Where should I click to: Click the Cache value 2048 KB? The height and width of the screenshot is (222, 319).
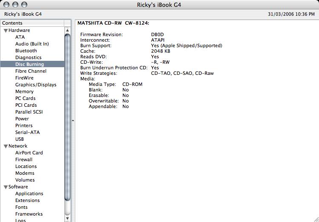160,51
